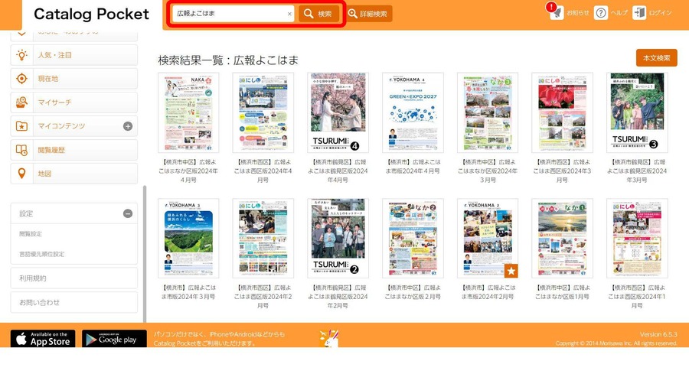Expand マイコンテンツ with the plus button

click(x=128, y=126)
